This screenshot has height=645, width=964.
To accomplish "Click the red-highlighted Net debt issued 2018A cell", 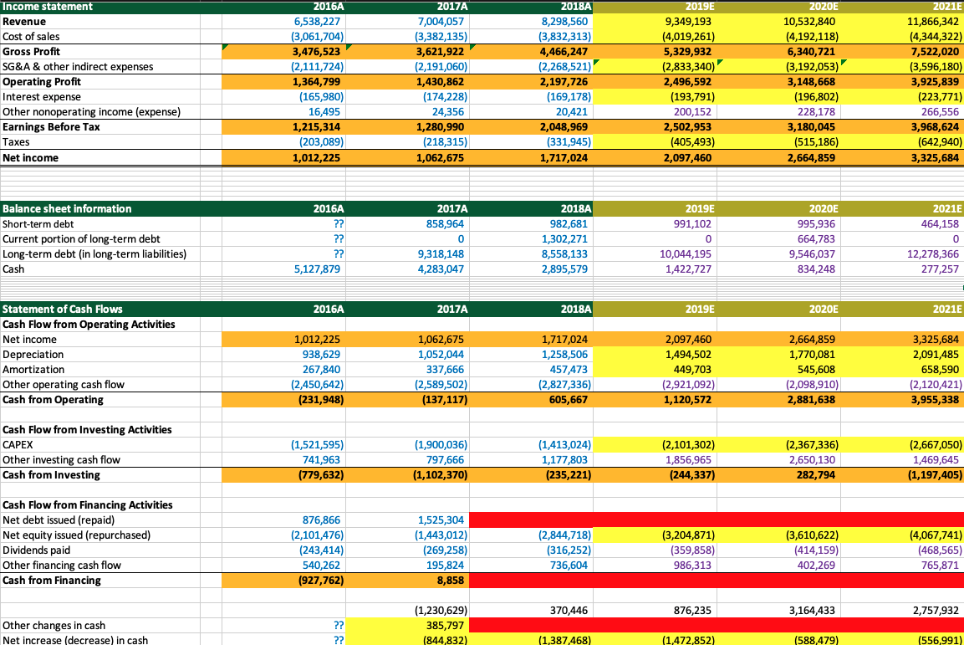I will point(533,520).
